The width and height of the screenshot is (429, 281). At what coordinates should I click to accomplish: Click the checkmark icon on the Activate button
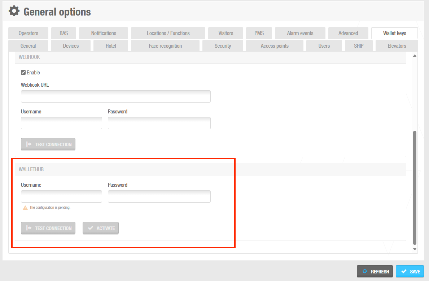(x=90, y=228)
